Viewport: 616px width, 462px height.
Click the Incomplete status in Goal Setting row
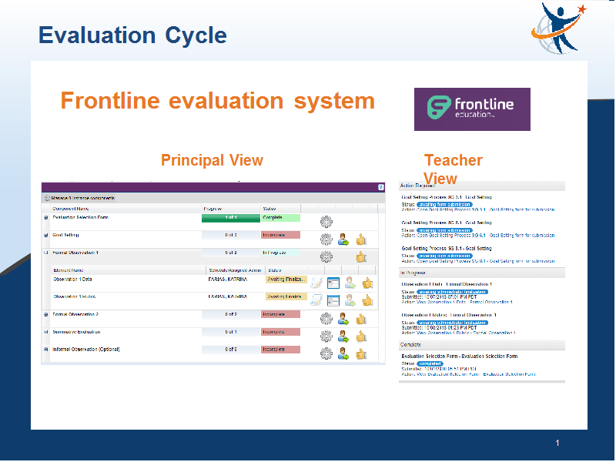click(280, 236)
